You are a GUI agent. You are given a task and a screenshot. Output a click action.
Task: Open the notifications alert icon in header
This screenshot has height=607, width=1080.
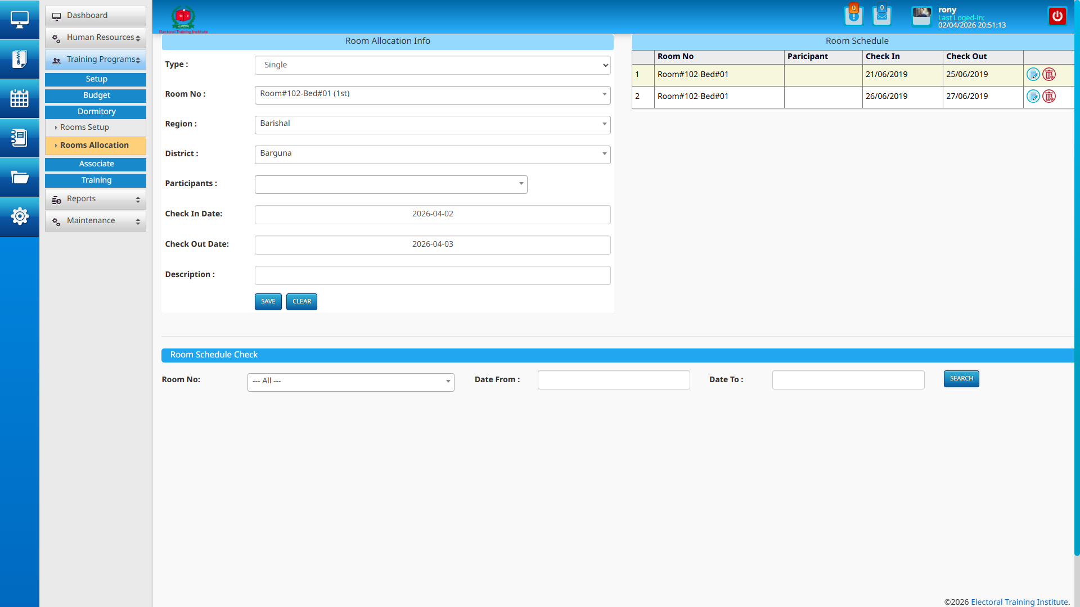[853, 16]
